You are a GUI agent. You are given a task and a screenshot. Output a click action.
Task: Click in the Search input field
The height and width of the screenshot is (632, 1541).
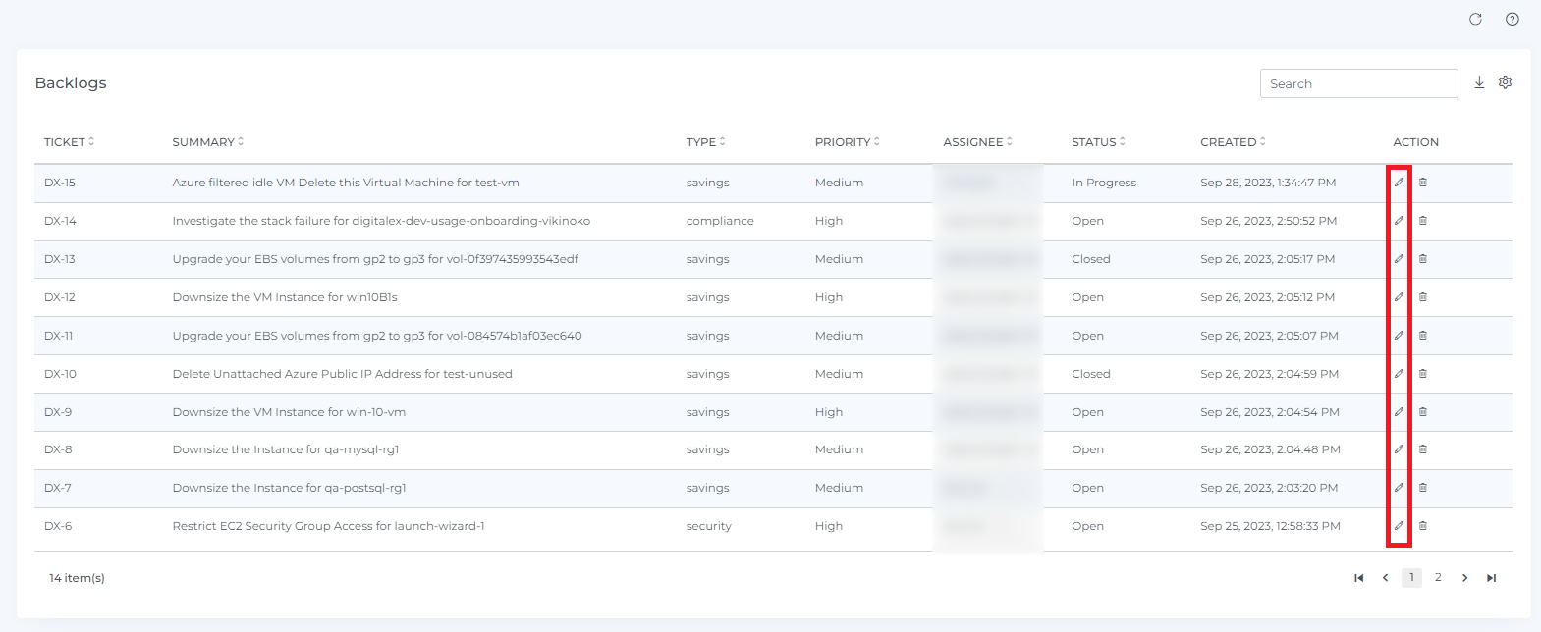1358,83
